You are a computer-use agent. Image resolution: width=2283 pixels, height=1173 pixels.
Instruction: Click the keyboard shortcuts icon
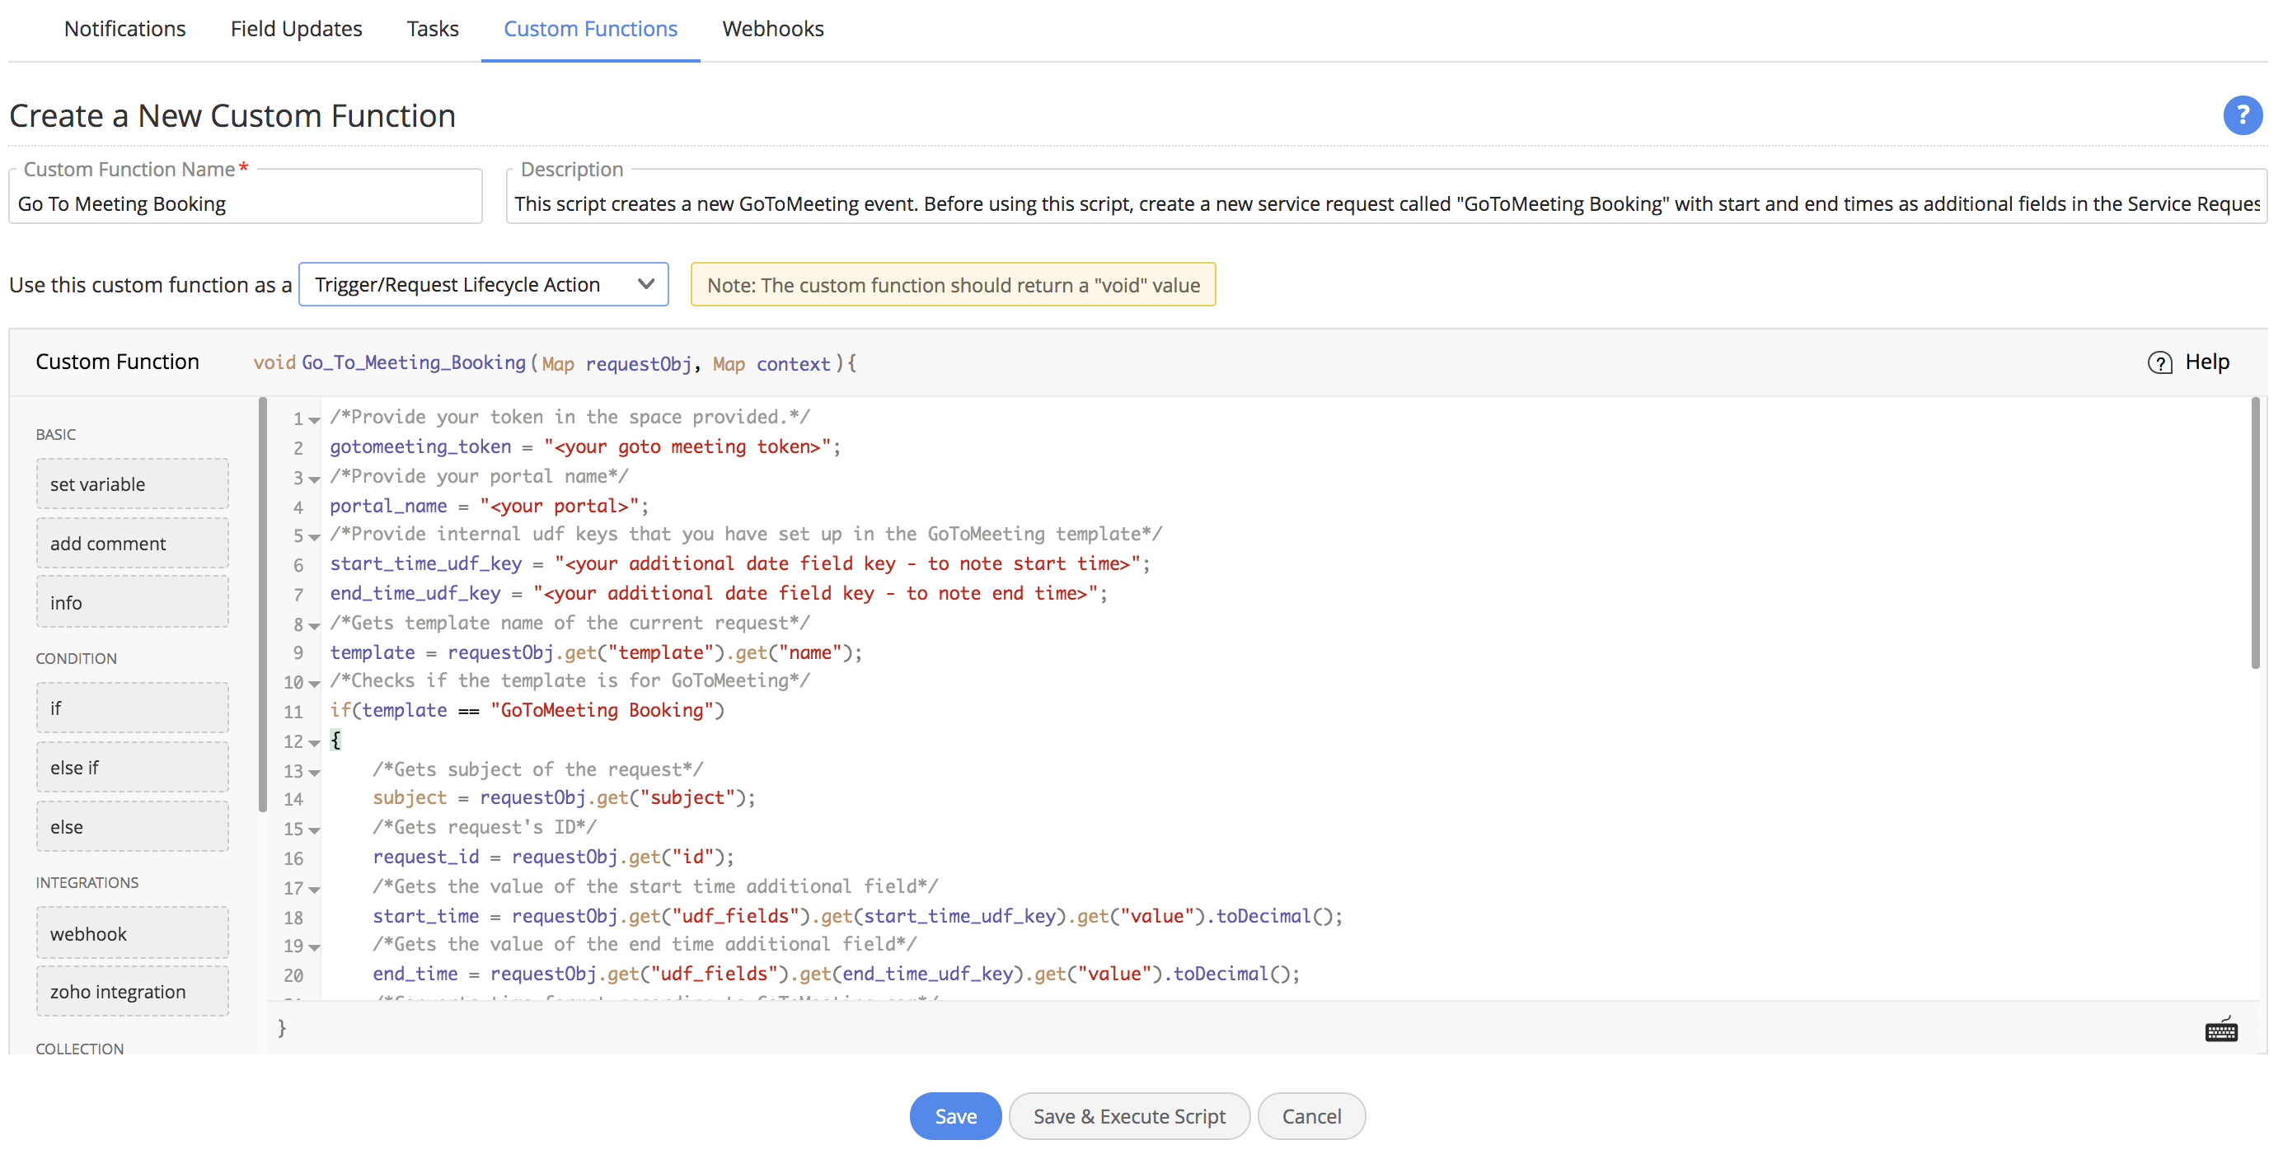click(x=2220, y=1030)
